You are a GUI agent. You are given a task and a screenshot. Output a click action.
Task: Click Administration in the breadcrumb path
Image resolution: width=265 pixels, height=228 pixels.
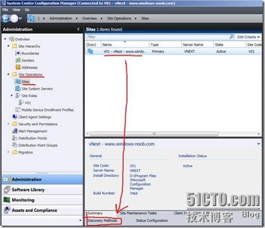click(61, 18)
